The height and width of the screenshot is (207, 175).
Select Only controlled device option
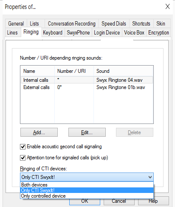87,196
